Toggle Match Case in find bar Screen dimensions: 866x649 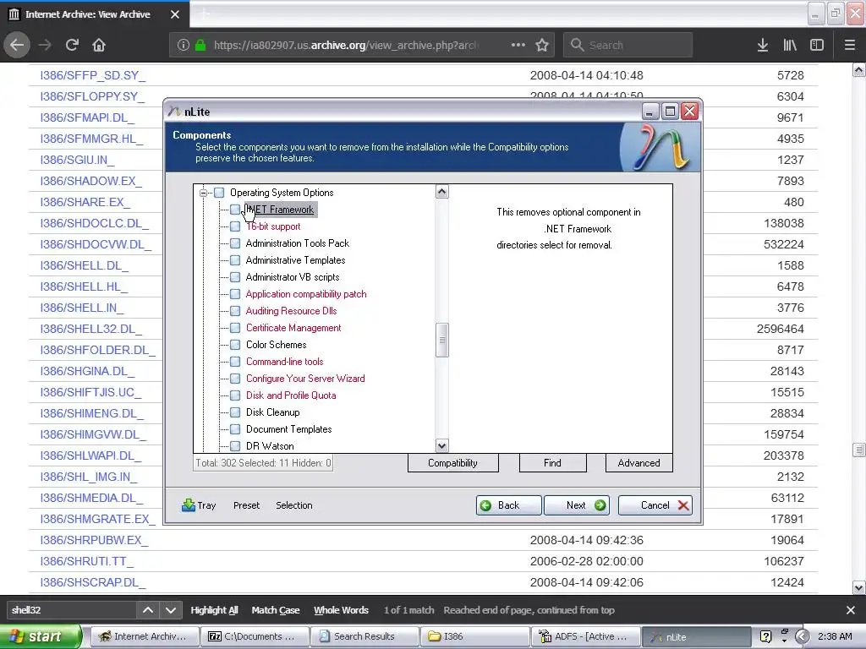pyautogui.click(x=276, y=610)
